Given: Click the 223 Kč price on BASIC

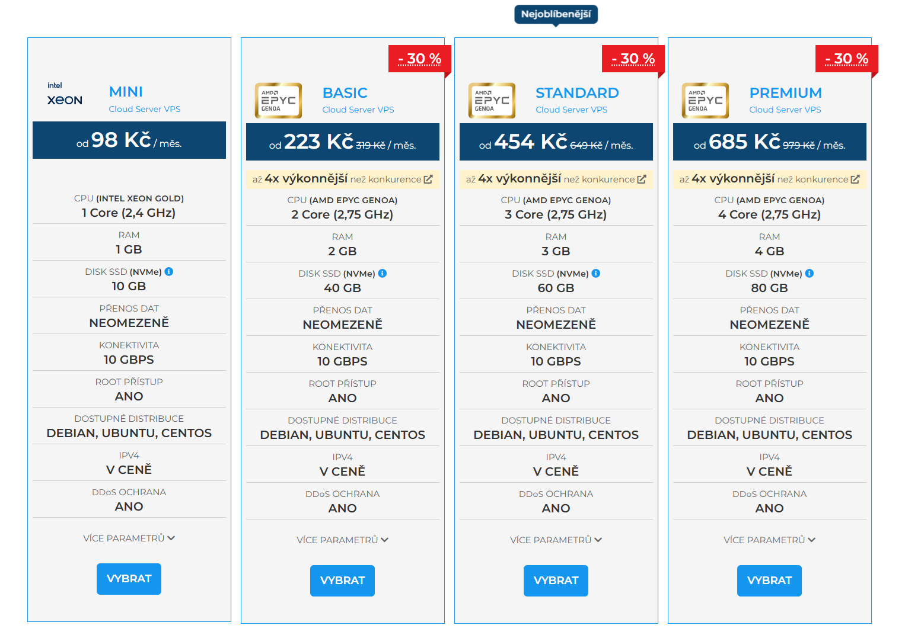Looking at the screenshot, I should (318, 142).
